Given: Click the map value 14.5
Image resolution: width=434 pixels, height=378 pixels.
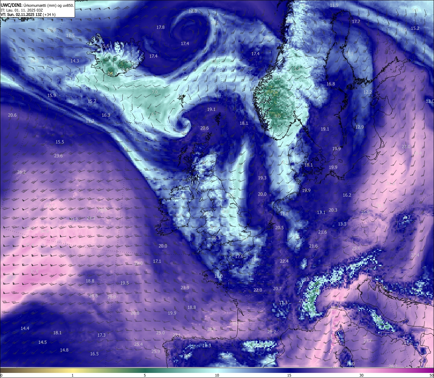Looking at the screenshot, I should pyautogui.click(x=42, y=342).
